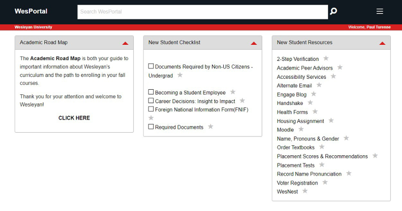
Task: Open 2-Step Verification link
Action: (297, 59)
